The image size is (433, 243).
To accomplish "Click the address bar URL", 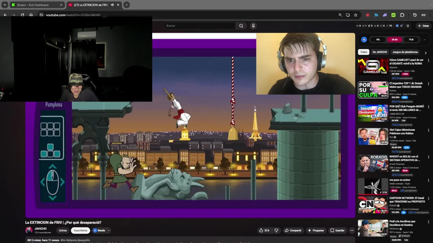I will (73, 15).
